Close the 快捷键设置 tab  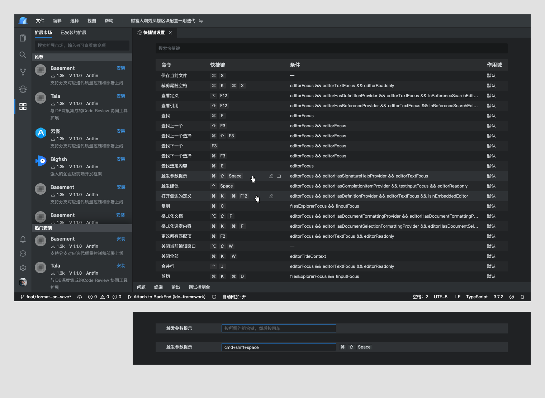point(170,33)
